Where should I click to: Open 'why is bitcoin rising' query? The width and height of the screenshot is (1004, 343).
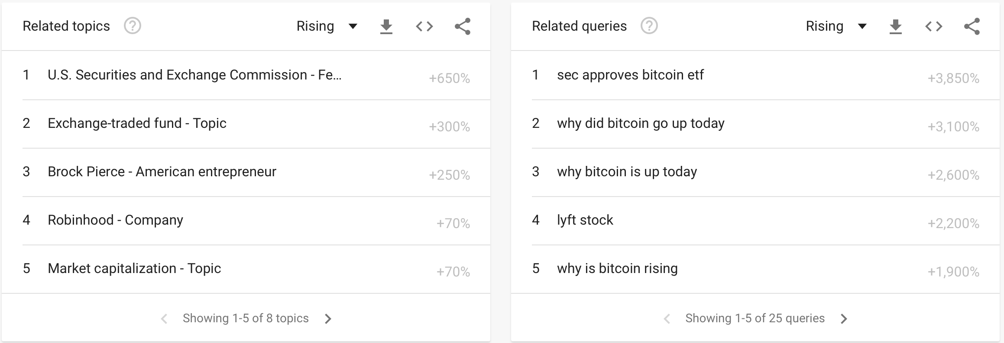pyautogui.click(x=617, y=269)
